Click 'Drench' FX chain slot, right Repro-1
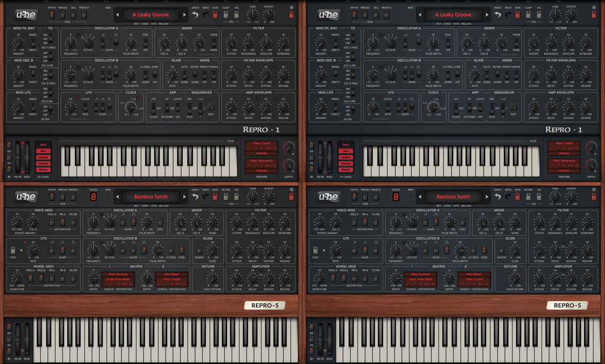The width and height of the screenshot is (605, 364). click(x=346, y=170)
